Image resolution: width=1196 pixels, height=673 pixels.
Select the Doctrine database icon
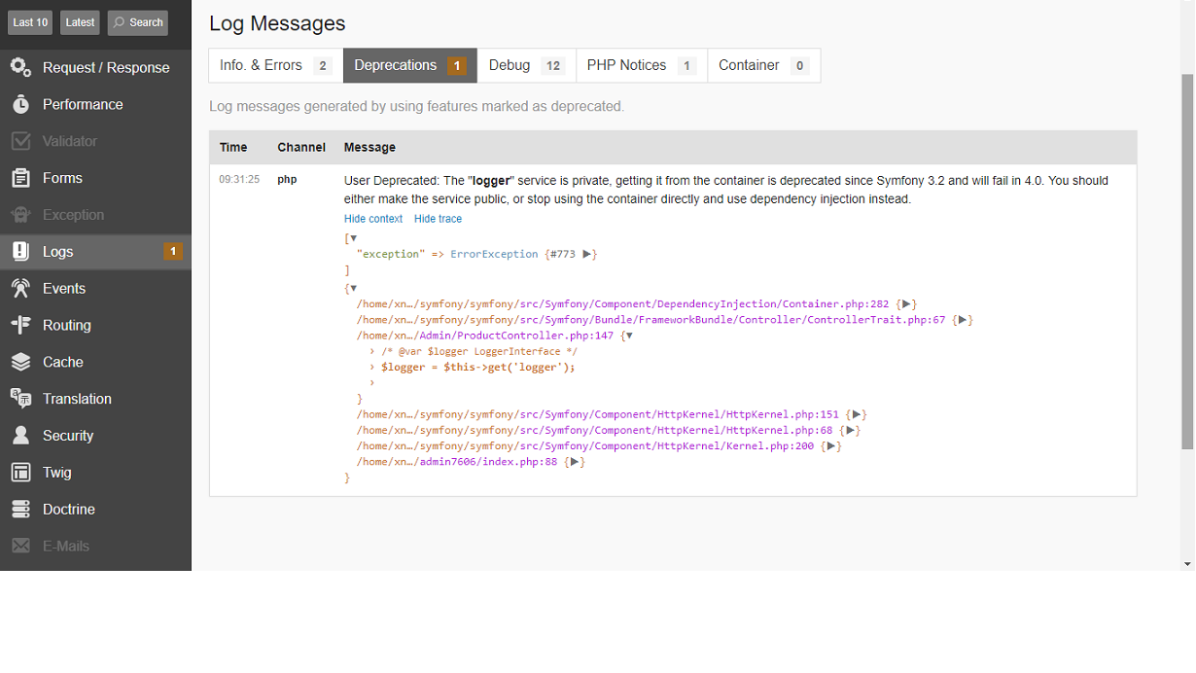[x=20, y=509]
